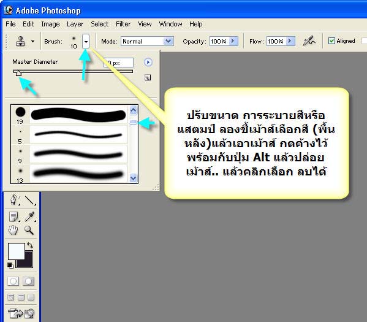The image size is (367, 322).
Task: Select the Hand tool
Action: [x=13, y=231]
